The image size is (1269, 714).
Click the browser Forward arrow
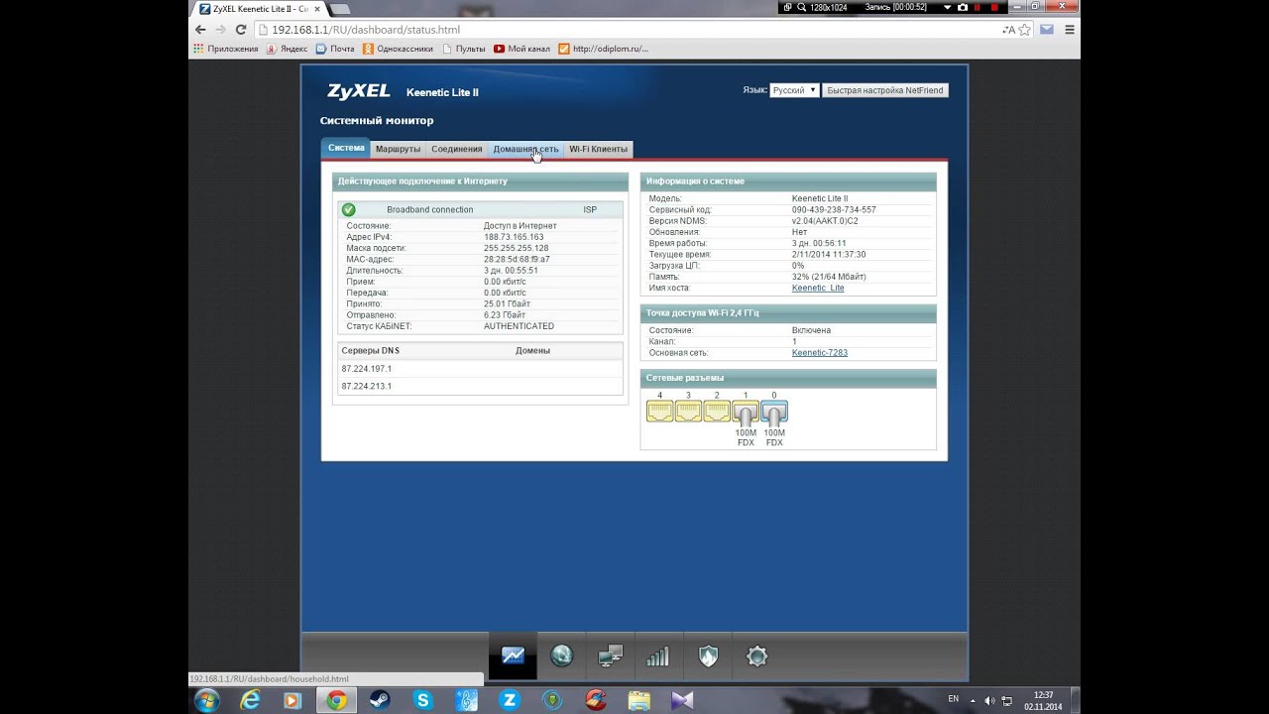pos(220,30)
